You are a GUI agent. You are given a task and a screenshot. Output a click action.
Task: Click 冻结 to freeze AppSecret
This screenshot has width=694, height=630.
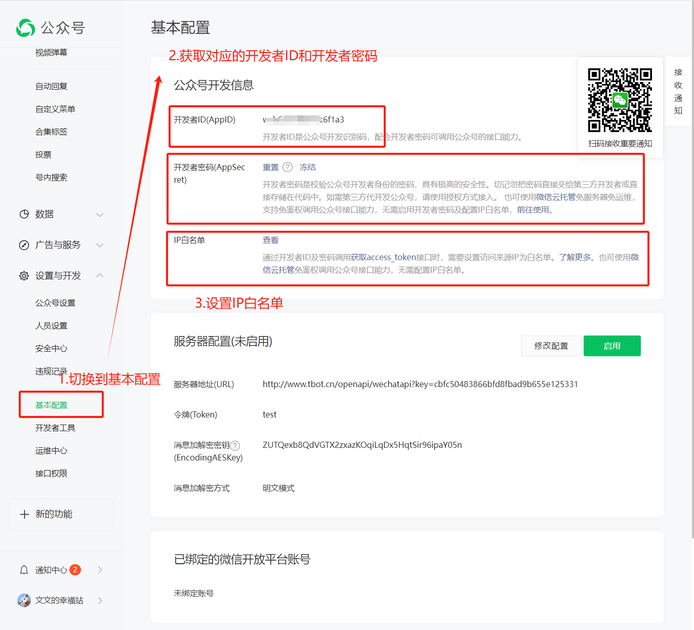pyautogui.click(x=308, y=167)
